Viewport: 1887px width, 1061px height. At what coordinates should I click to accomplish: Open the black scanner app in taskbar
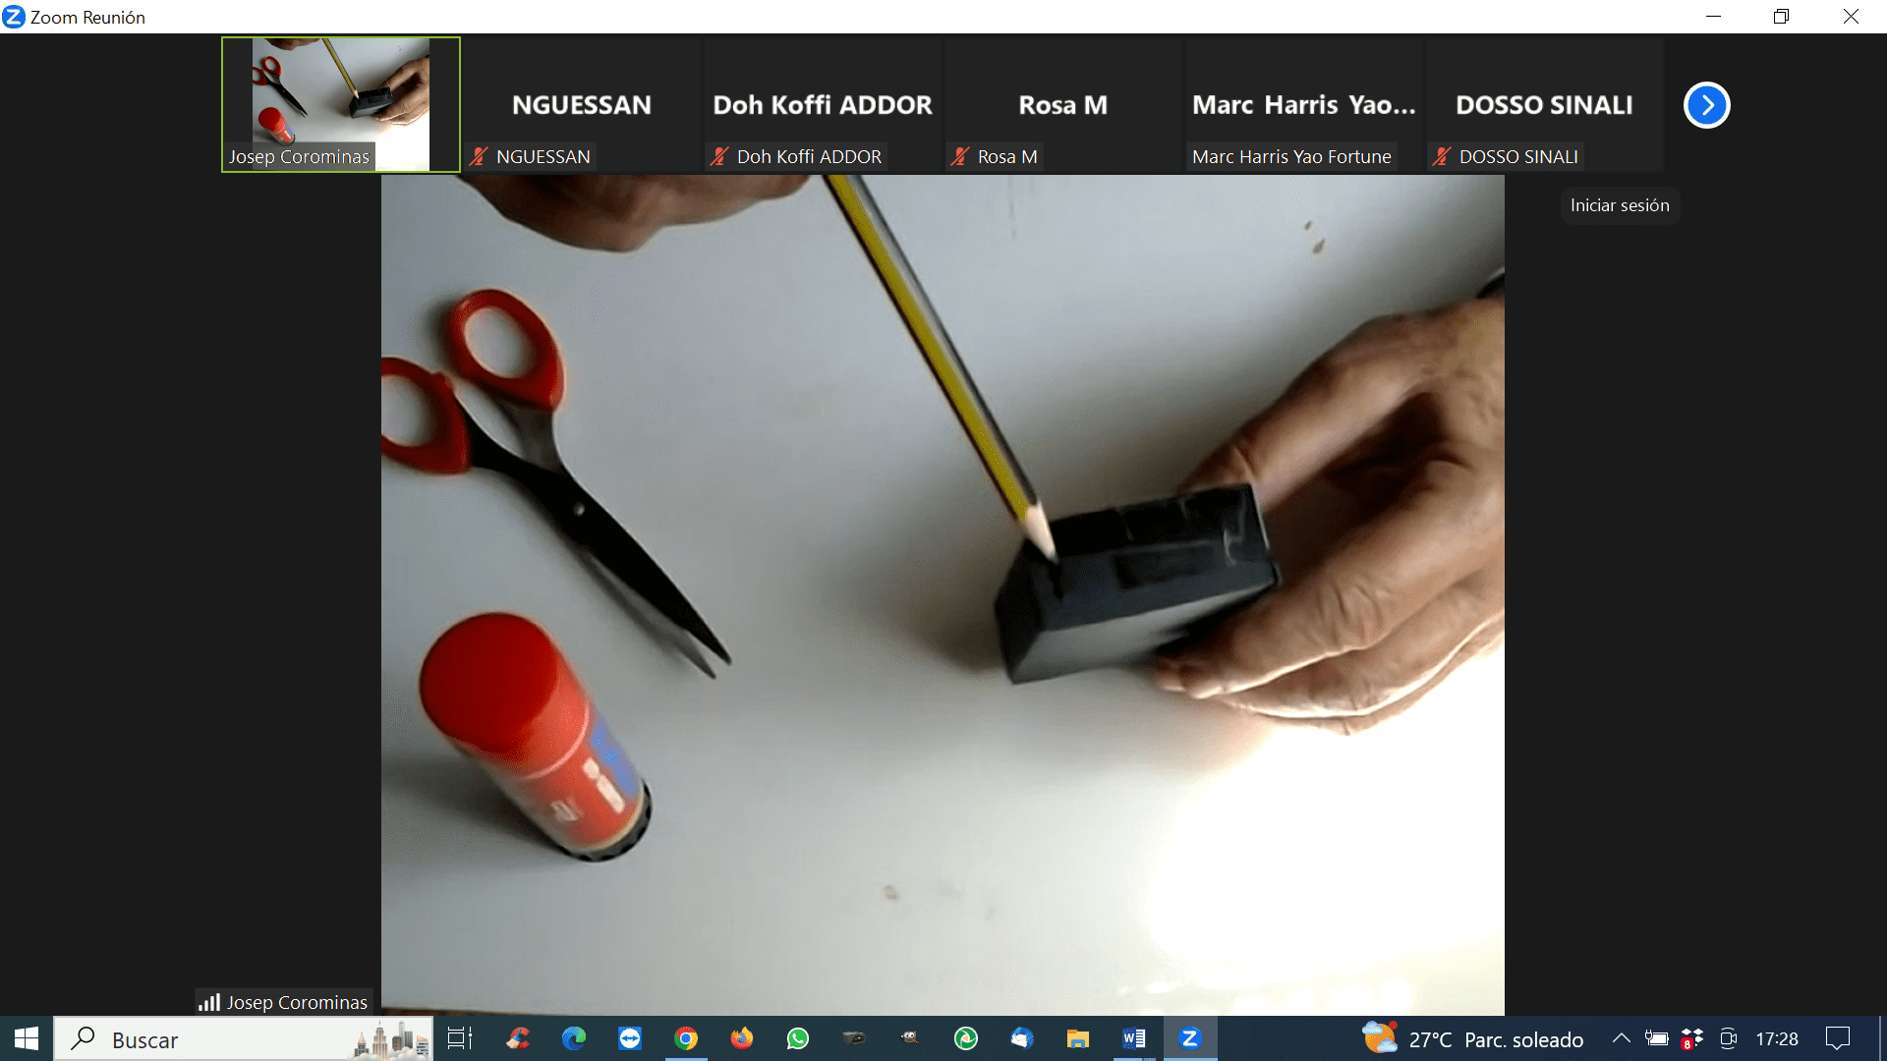(x=854, y=1038)
